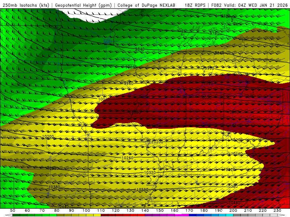
Task: Click the '250mb Isotachs (kts)' title text
Action: point(26,5)
